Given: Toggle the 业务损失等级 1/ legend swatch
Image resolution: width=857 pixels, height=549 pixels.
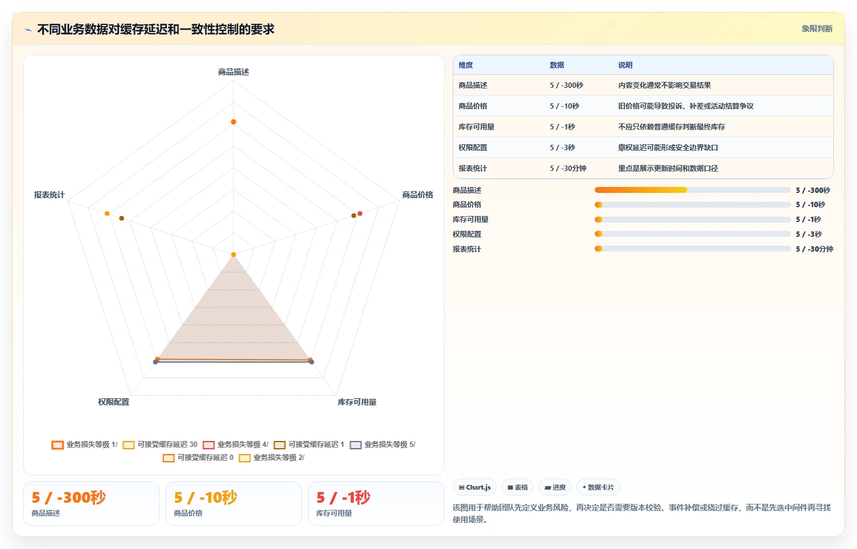Looking at the screenshot, I should pyautogui.click(x=58, y=445).
